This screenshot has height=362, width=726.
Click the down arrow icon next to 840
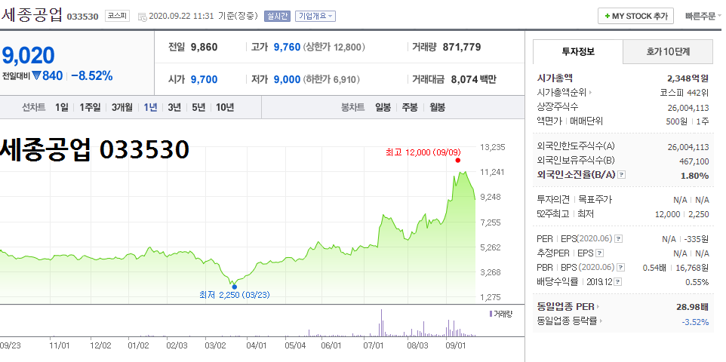(x=36, y=76)
